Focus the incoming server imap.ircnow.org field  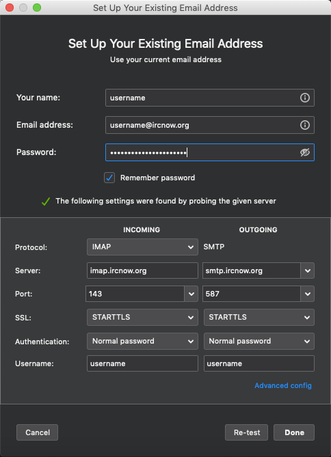(142, 271)
